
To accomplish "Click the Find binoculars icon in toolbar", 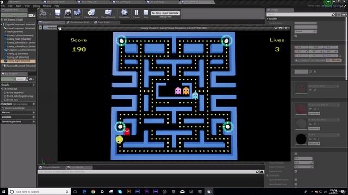I will pyautogui.click(x=77, y=14).
